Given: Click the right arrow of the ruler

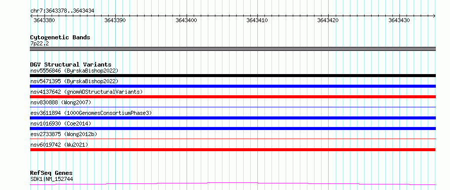Looking at the screenshot, I should tap(434, 16).
